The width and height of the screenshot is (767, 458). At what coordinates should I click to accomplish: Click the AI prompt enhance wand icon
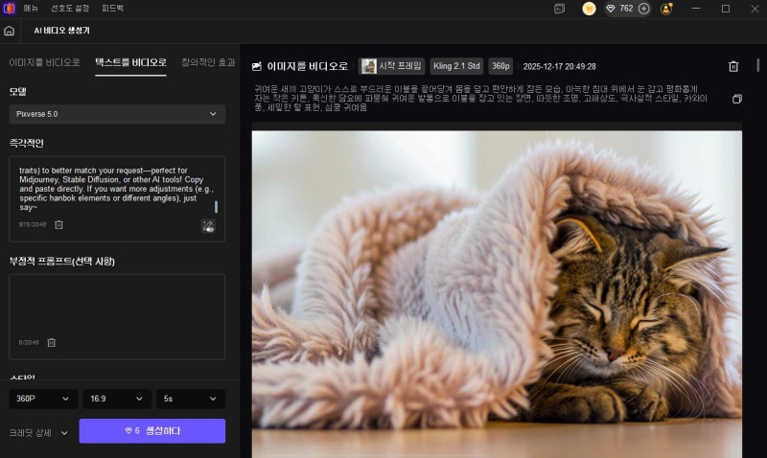[208, 225]
